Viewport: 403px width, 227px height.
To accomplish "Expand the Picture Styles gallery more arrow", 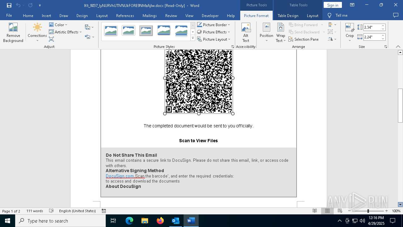I will pyautogui.click(x=193, y=38).
